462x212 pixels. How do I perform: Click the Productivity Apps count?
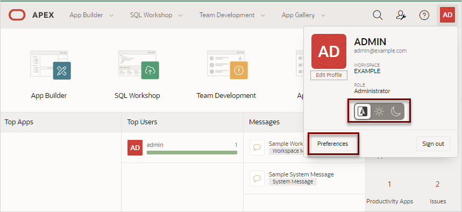pyautogui.click(x=389, y=184)
